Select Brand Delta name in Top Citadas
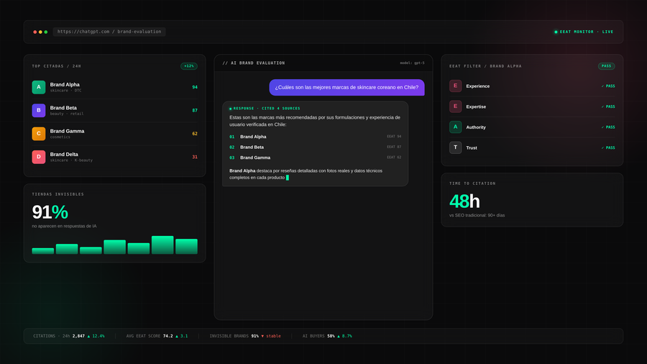Screen dimensions: 647x364 pyautogui.click(x=64, y=155)
